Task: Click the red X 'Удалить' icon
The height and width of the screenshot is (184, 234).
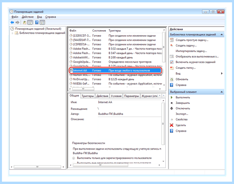Action: tap(172, 125)
